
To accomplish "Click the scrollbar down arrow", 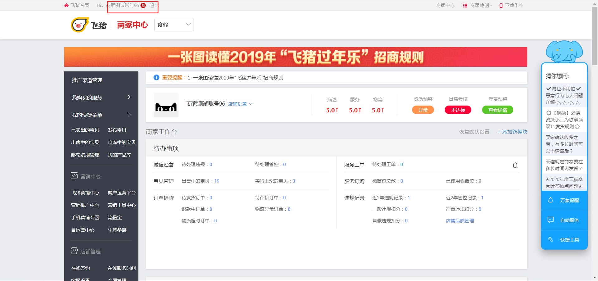I will (x=595, y=278).
